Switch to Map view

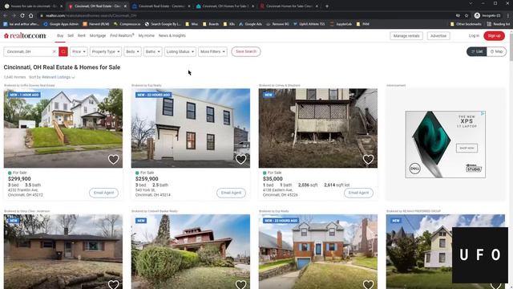click(x=496, y=51)
